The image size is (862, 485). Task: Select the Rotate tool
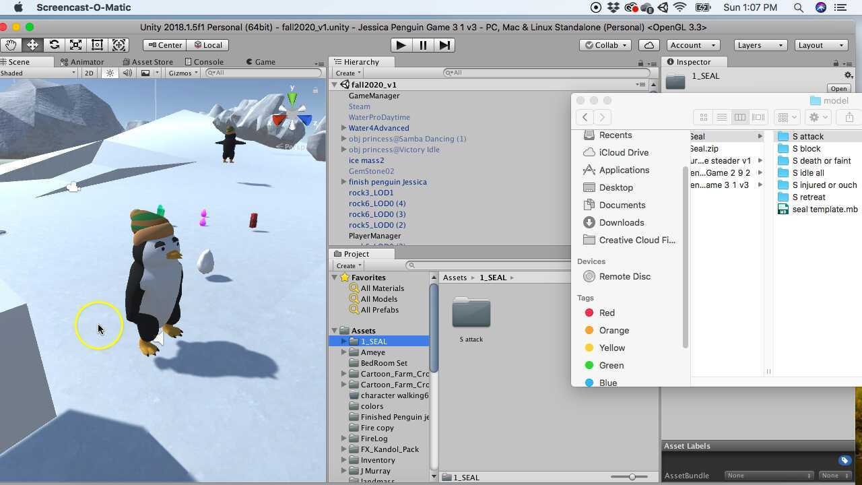click(x=54, y=44)
